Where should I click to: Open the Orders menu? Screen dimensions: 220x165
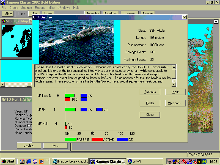(x=13, y=8)
